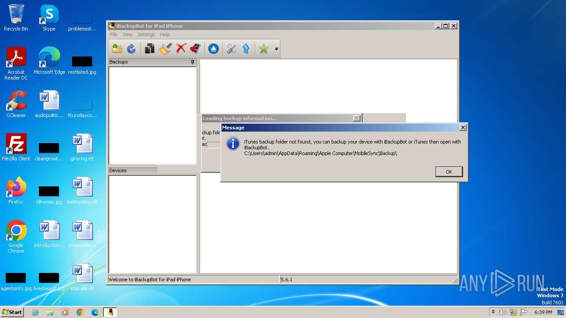Click the refresh arrow toolbar icon
Image resolution: width=566 pixels, height=318 pixels.
pos(131,49)
